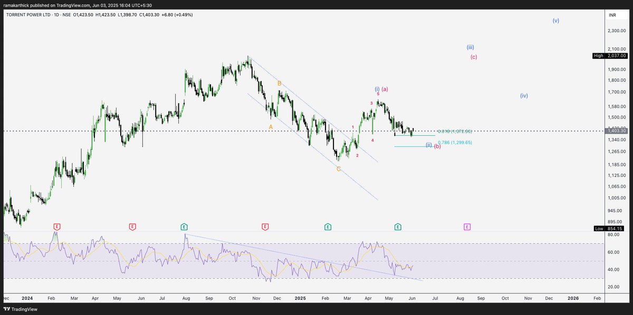Click the INR currency label on the price axis

click(612, 15)
